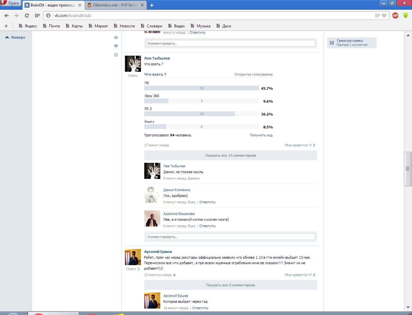Reply to Аделина Бошакова's comment
The image size is (412, 315).
[x=207, y=226]
